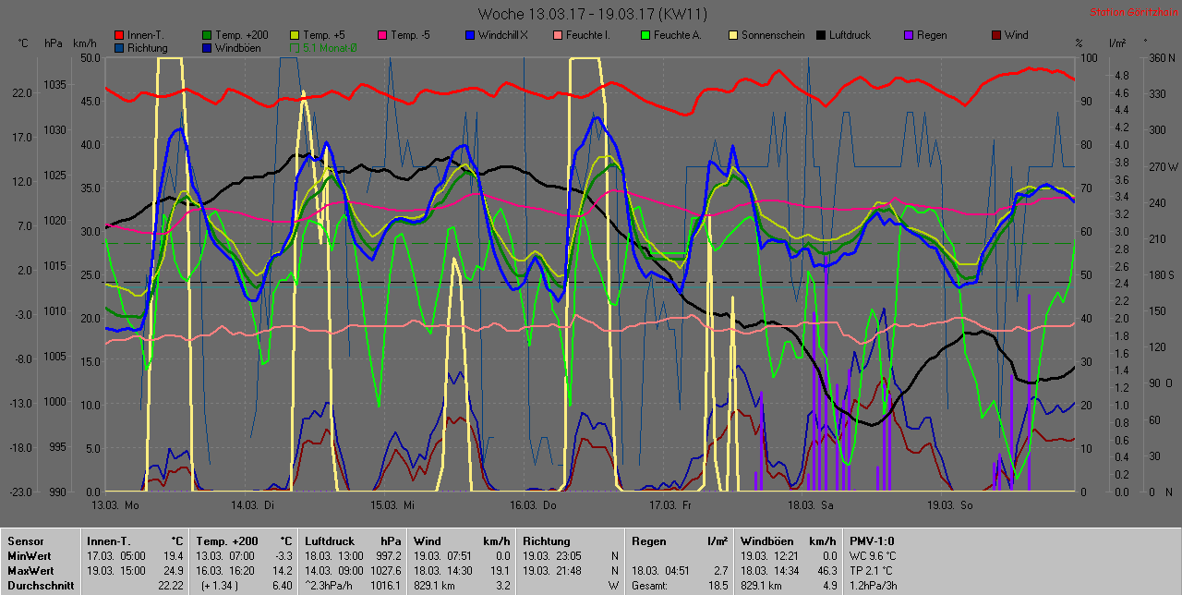
Task: Click the 18.03. Sa date label
Action: click(x=810, y=505)
